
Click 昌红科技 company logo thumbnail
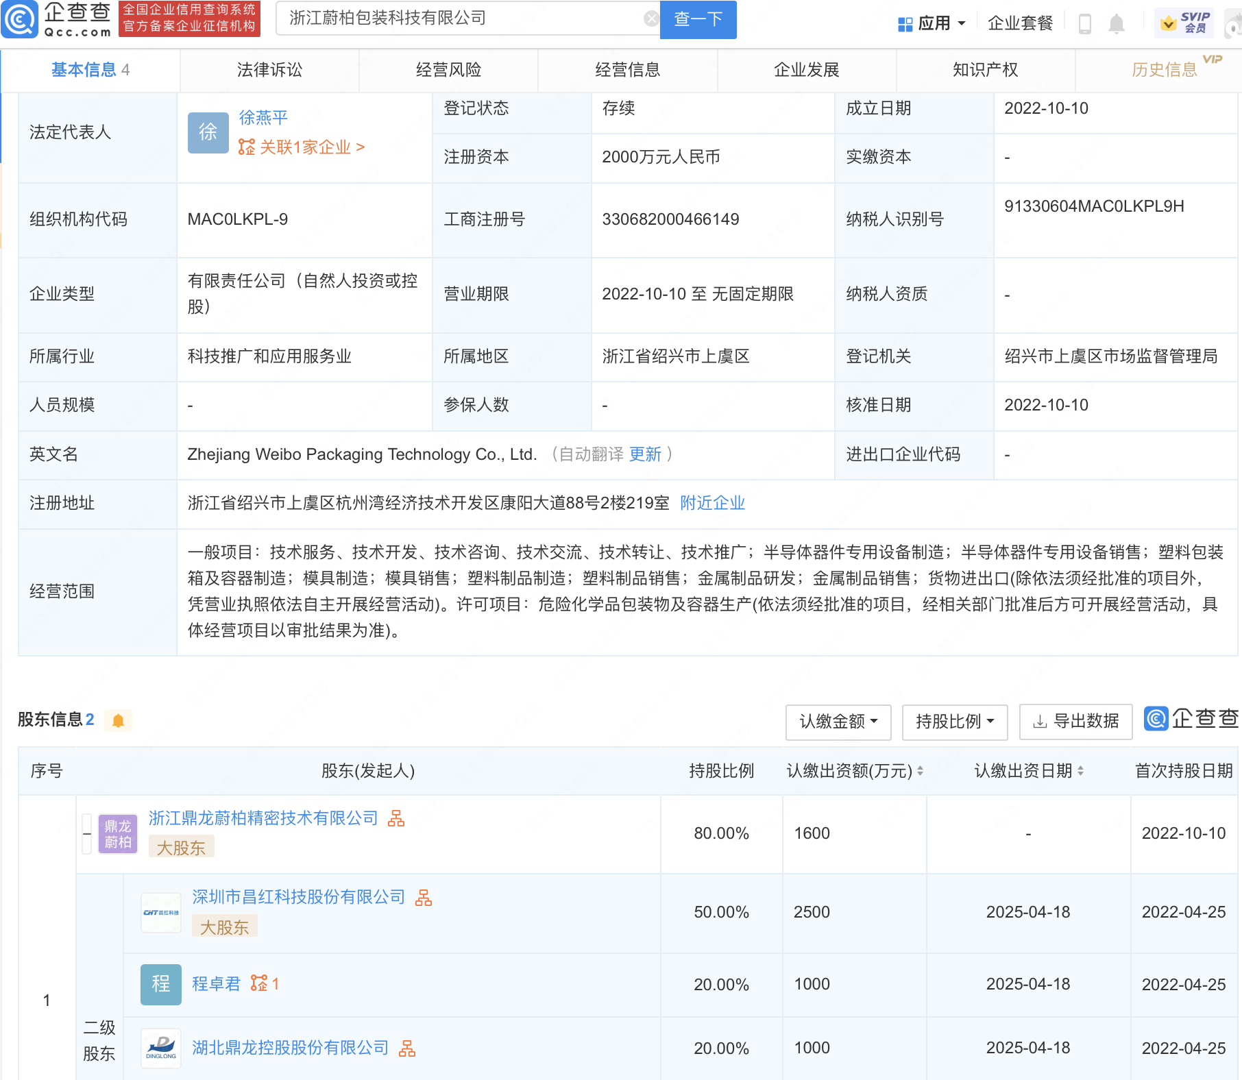[x=161, y=913]
